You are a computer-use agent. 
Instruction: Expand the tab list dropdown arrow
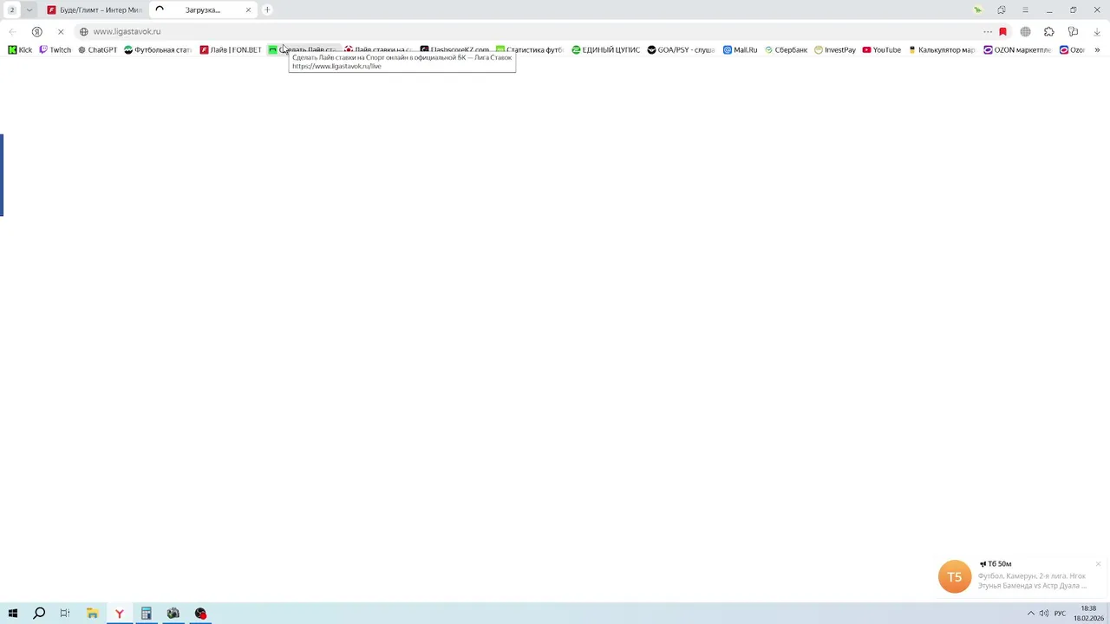pos(29,10)
